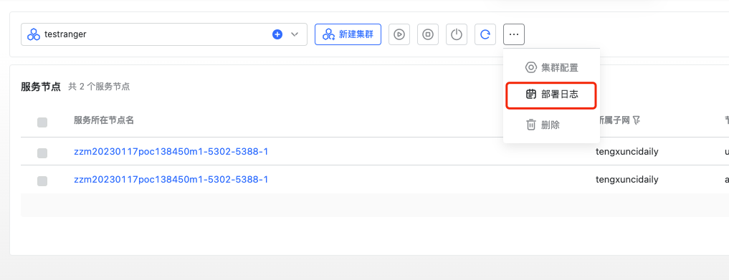Choose 集群配置 from the dropdown menu
Screen dimensions: 729x280
(551, 67)
